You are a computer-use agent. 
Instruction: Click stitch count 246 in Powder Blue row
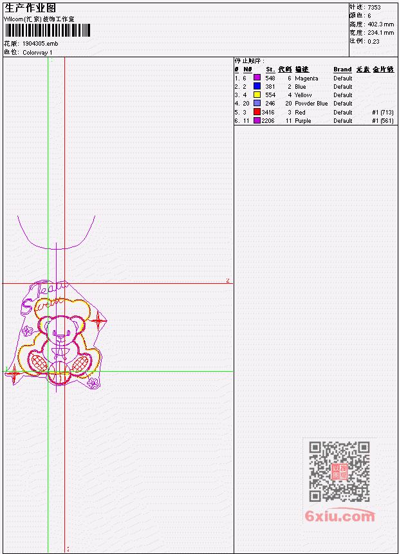(x=270, y=104)
